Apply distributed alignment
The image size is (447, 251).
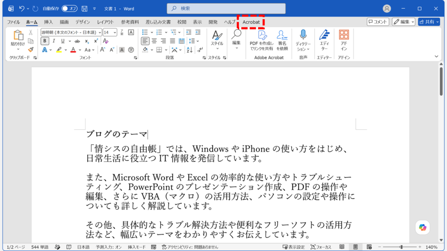[182, 41]
